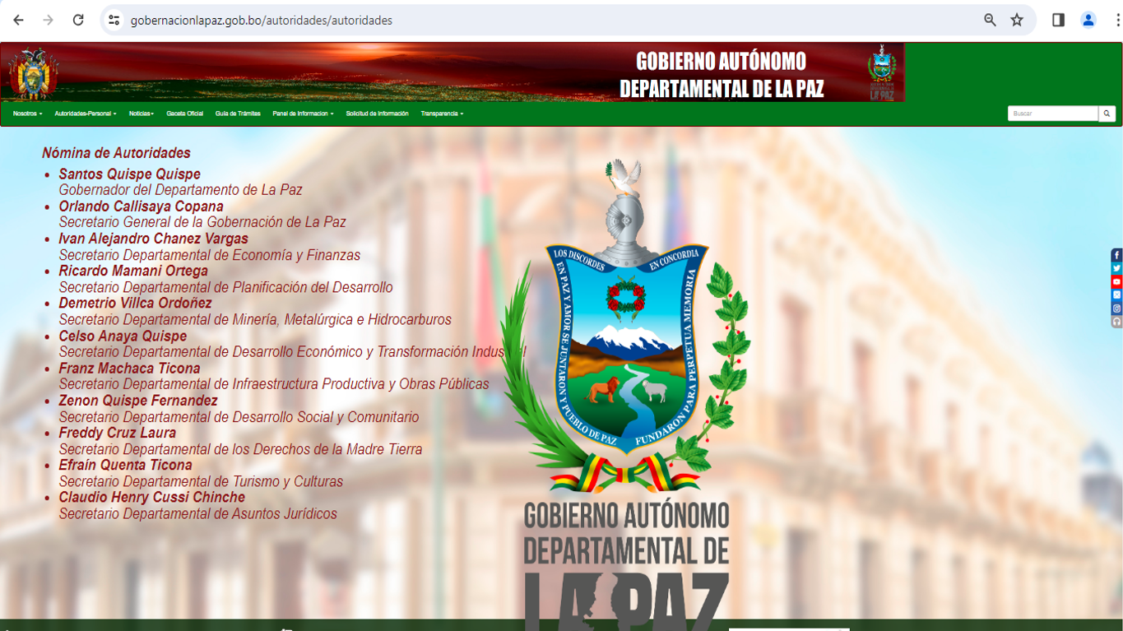The image size is (1123, 631).
Task: Click the Twitter bird icon on the right edge
Action: tap(1116, 268)
